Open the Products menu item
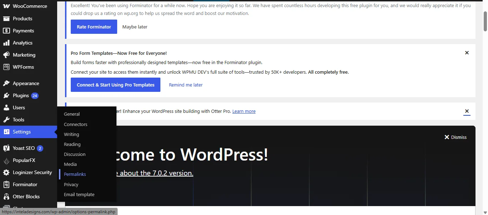Image resolution: width=488 pixels, height=215 pixels. tap(23, 19)
